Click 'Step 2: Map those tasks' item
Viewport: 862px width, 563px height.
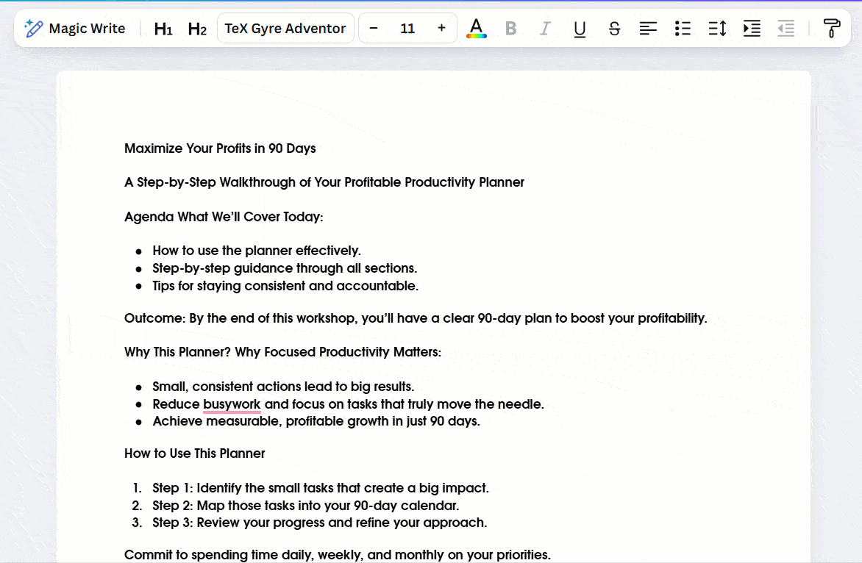click(x=306, y=506)
